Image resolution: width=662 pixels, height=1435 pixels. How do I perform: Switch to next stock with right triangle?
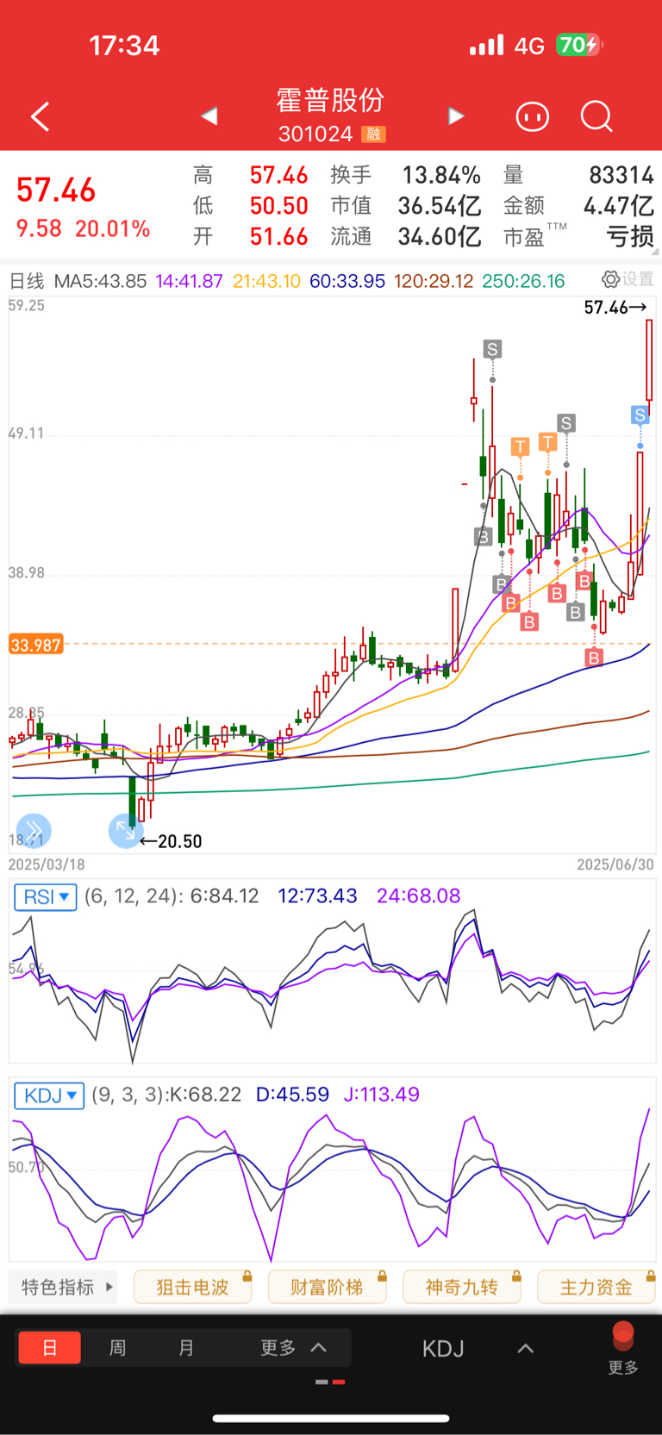pyautogui.click(x=456, y=115)
